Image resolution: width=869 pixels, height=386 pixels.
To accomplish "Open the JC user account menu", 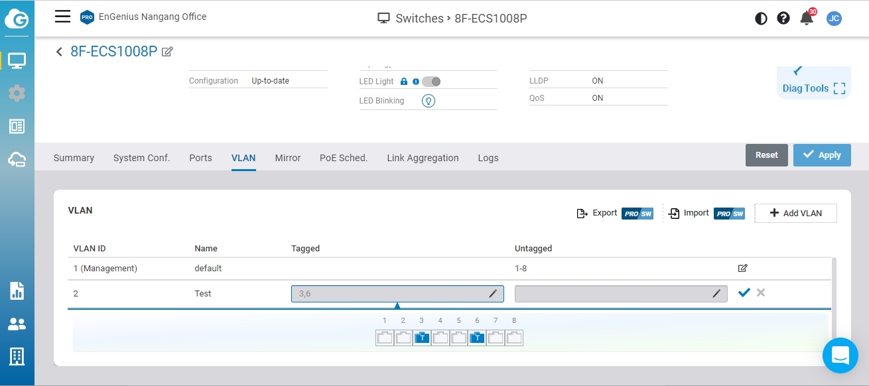I will click(x=834, y=19).
